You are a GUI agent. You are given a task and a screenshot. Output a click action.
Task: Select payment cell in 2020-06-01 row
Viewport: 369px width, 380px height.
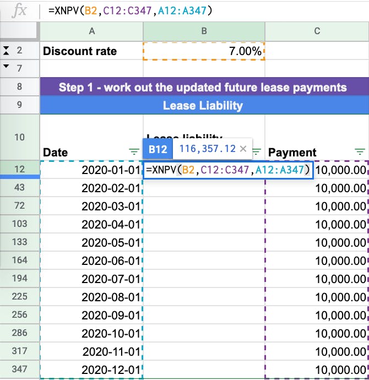(x=317, y=260)
